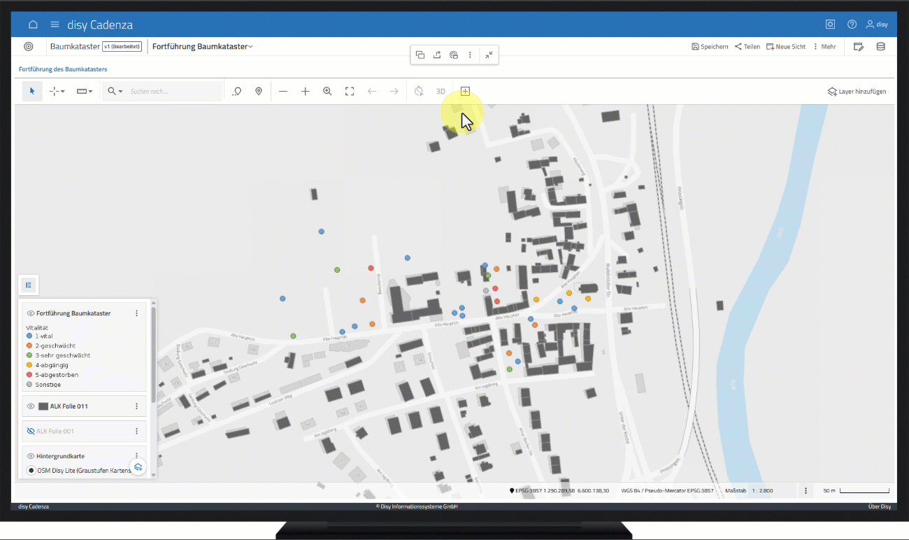Click the full extent brackets icon

coord(350,92)
